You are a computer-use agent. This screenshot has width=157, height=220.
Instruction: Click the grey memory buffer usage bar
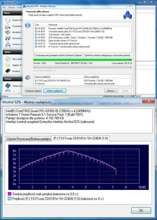pyautogui.click(x=82, y=67)
